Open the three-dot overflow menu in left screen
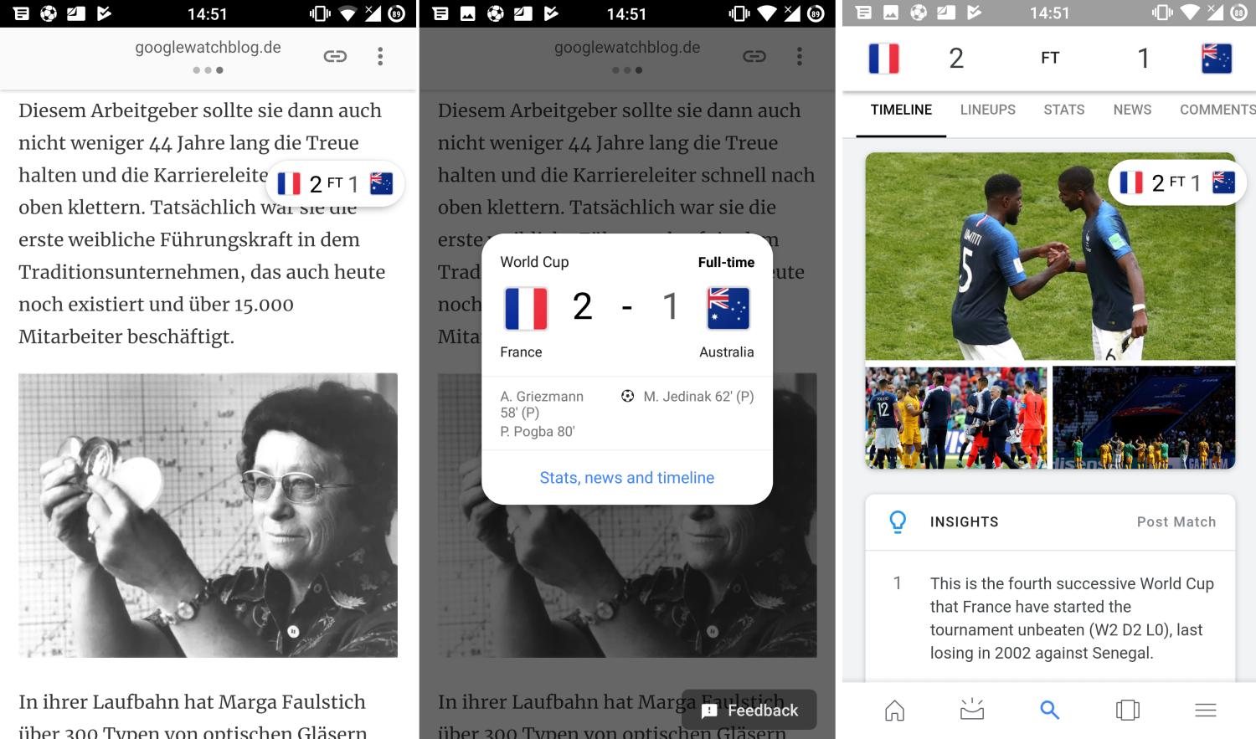 [380, 56]
